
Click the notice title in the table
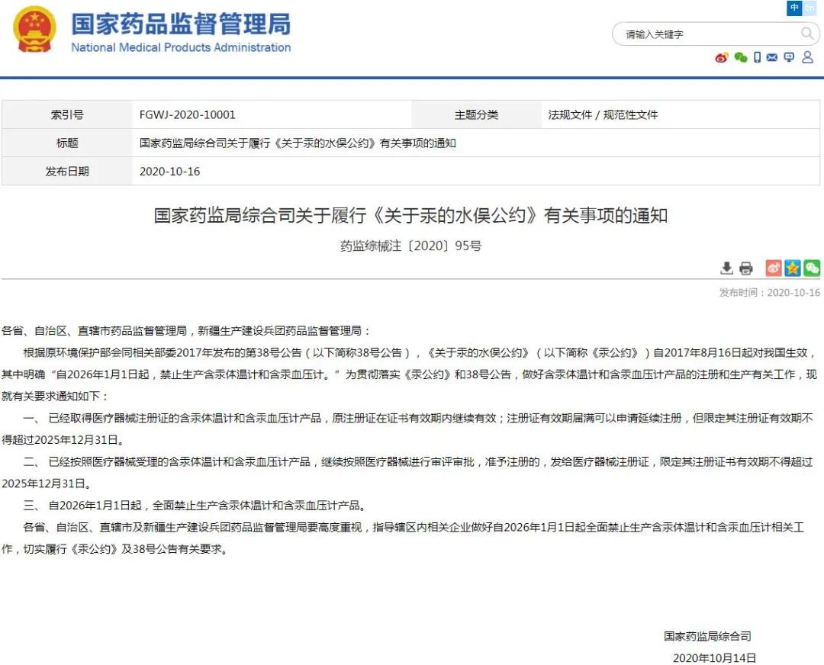296,143
